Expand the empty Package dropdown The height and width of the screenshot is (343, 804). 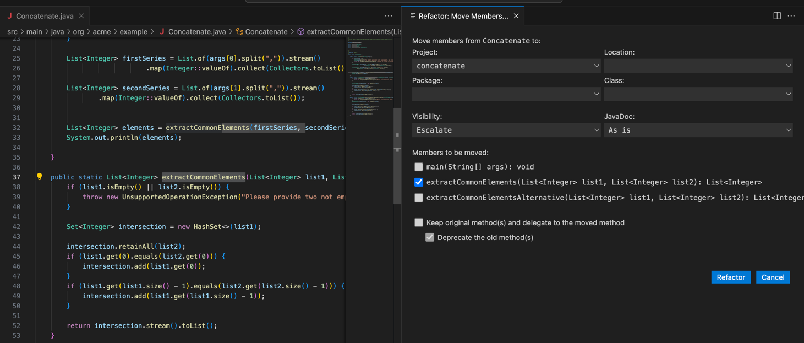506,94
